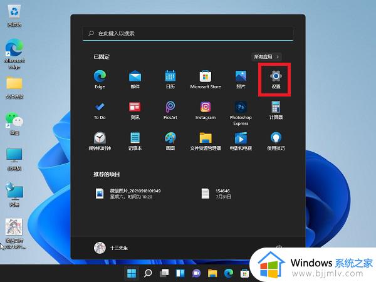
Task: Open taskbar Search magnifier
Action: tap(148, 273)
